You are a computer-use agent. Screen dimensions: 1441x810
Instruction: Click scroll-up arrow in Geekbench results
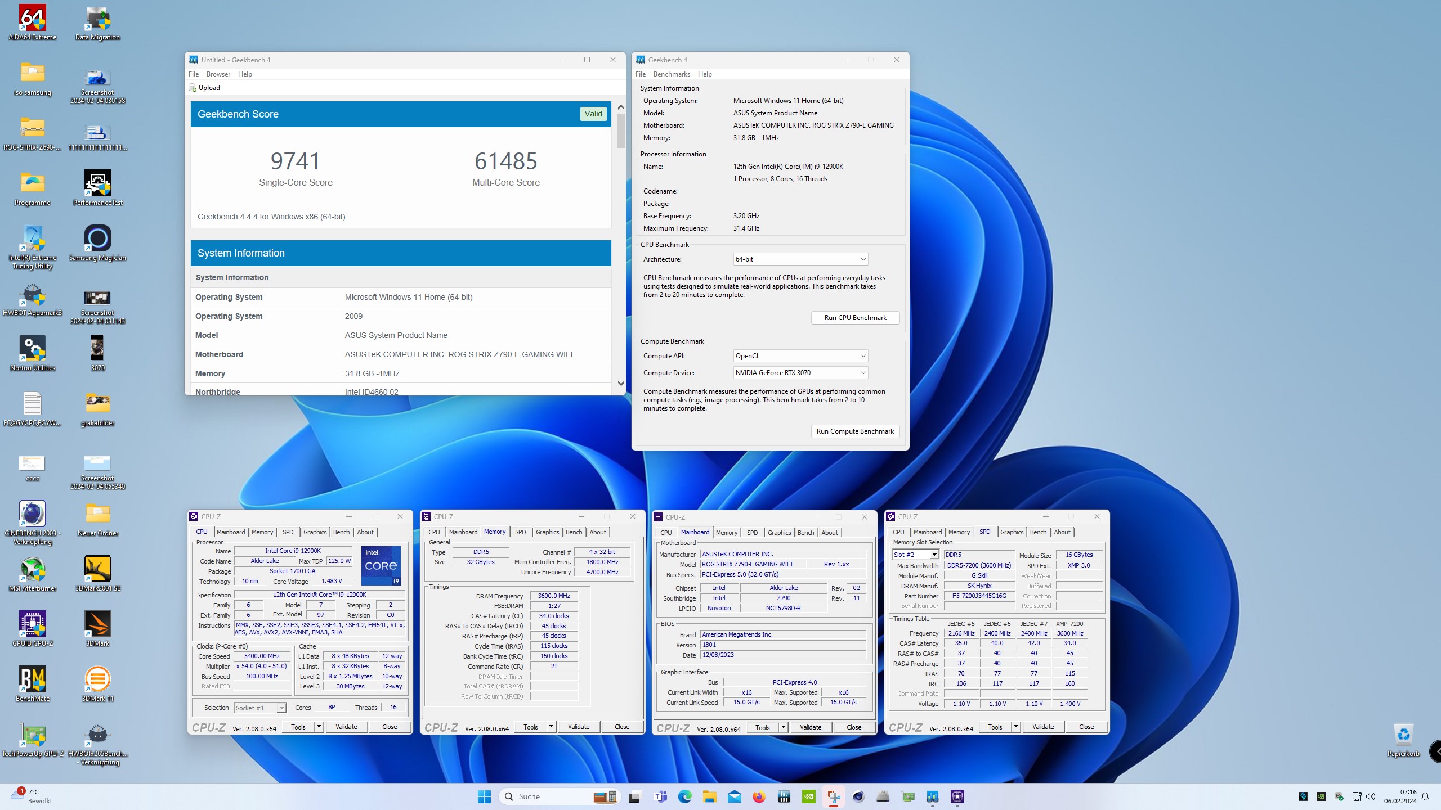pos(621,107)
